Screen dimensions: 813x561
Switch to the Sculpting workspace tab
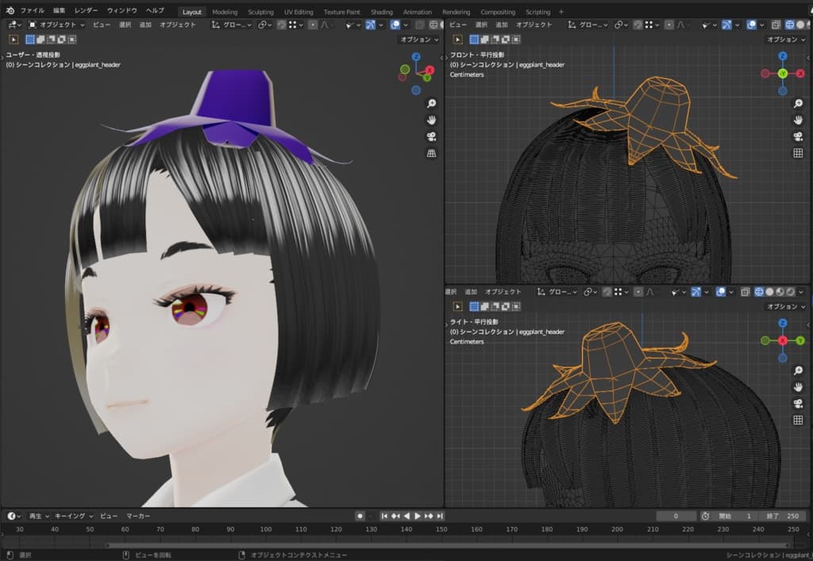pyautogui.click(x=260, y=12)
